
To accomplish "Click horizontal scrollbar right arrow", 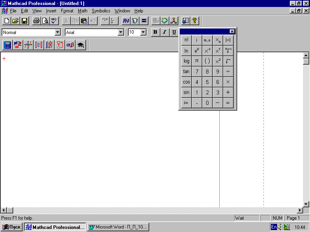I will click(x=300, y=210).
